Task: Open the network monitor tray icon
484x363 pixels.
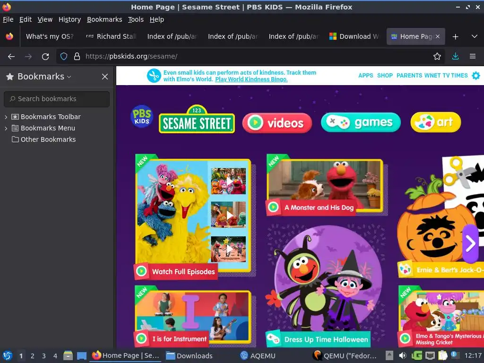Action: coord(430,355)
